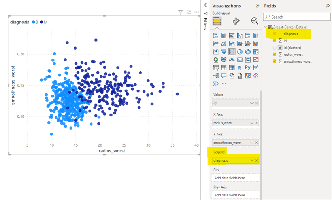This screenshot has width=332, height=200.
Task: Enter focus mode on the scatter chart
Action: [x=189, y=13]
